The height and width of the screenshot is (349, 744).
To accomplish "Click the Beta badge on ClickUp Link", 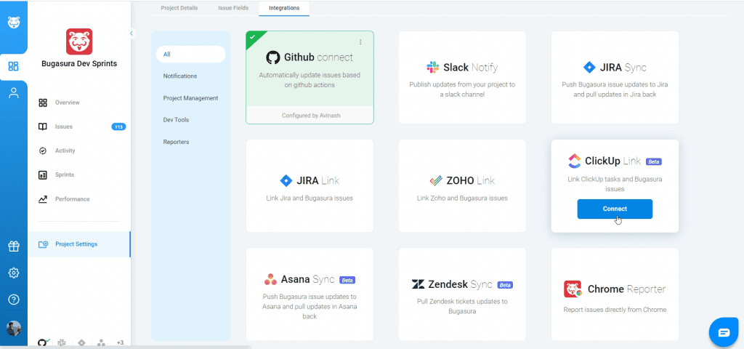I will 654,161.
